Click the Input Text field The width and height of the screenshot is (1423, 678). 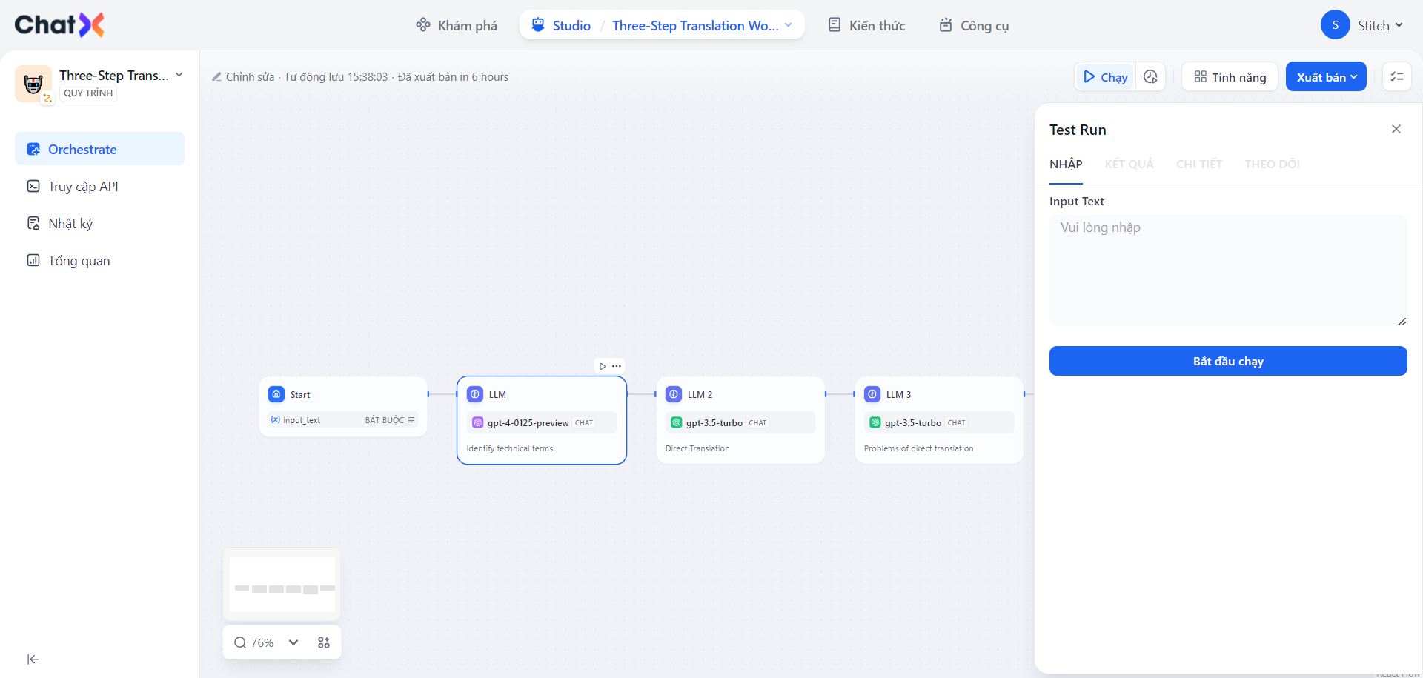[1227, 270]
